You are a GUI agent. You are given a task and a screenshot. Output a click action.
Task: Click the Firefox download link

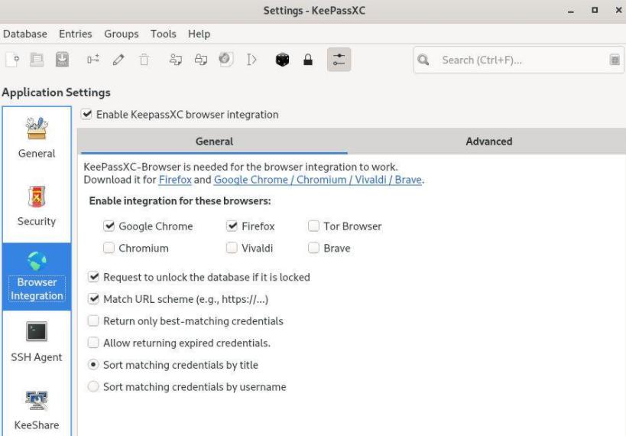click(x=175, y=180)
